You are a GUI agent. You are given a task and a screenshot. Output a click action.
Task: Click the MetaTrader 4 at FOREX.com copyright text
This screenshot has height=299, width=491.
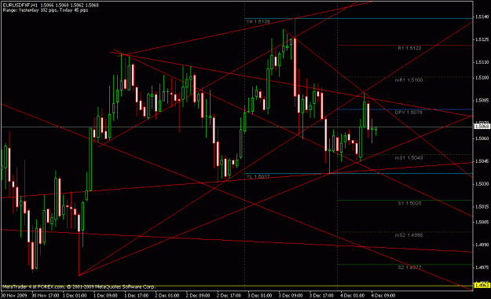tap(79, 286)
